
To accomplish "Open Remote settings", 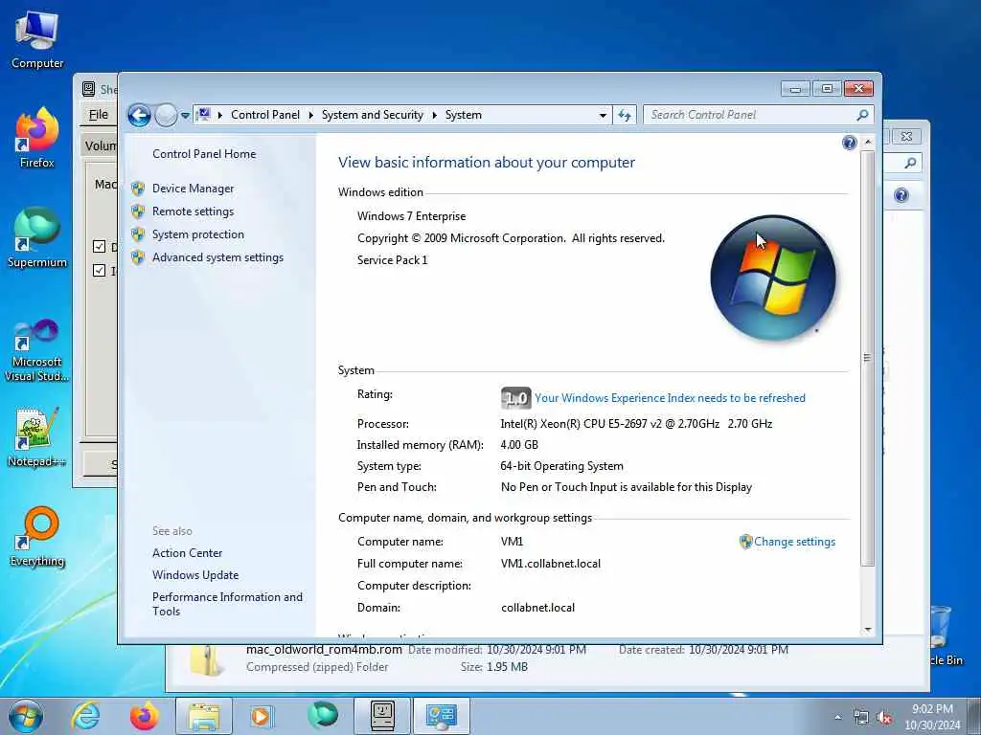I will (x=193, y=212).
